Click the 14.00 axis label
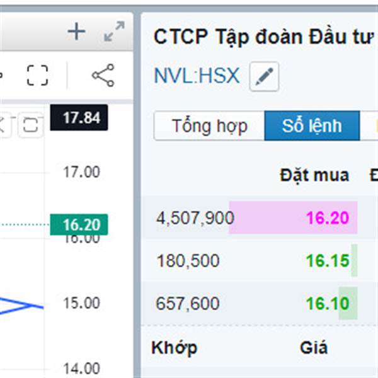This screenshot has height=378, width=378. [81, 369]
